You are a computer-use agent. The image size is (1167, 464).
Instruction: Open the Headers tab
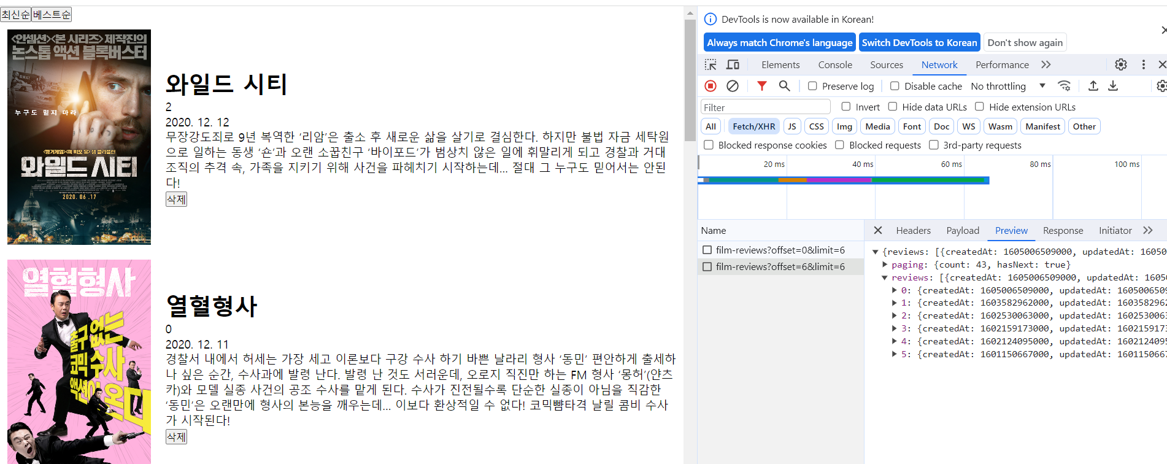913,230
